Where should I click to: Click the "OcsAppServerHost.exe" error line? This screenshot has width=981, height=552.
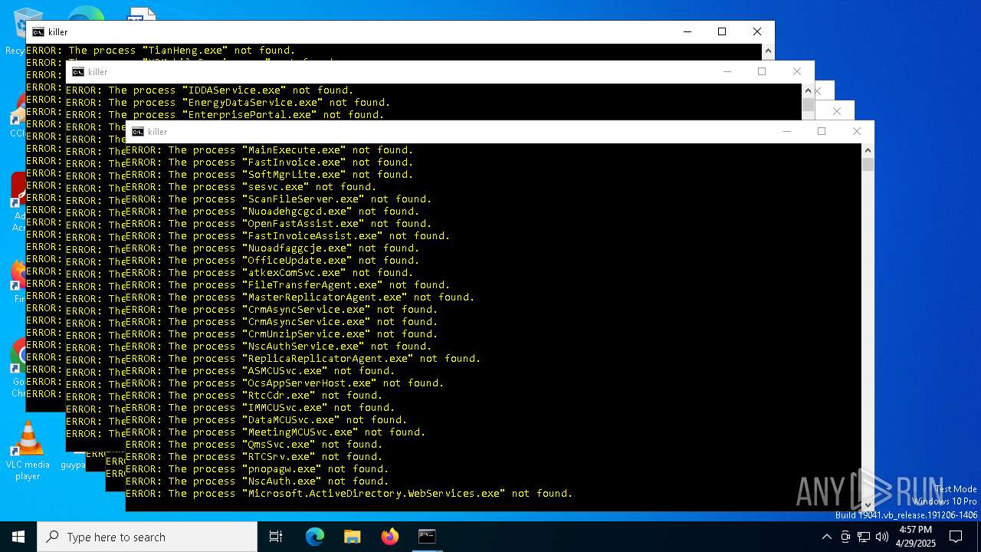(285, 383)
